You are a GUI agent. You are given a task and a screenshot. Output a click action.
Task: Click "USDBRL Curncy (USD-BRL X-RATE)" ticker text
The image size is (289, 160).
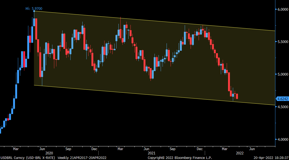(x=28, y=158)
